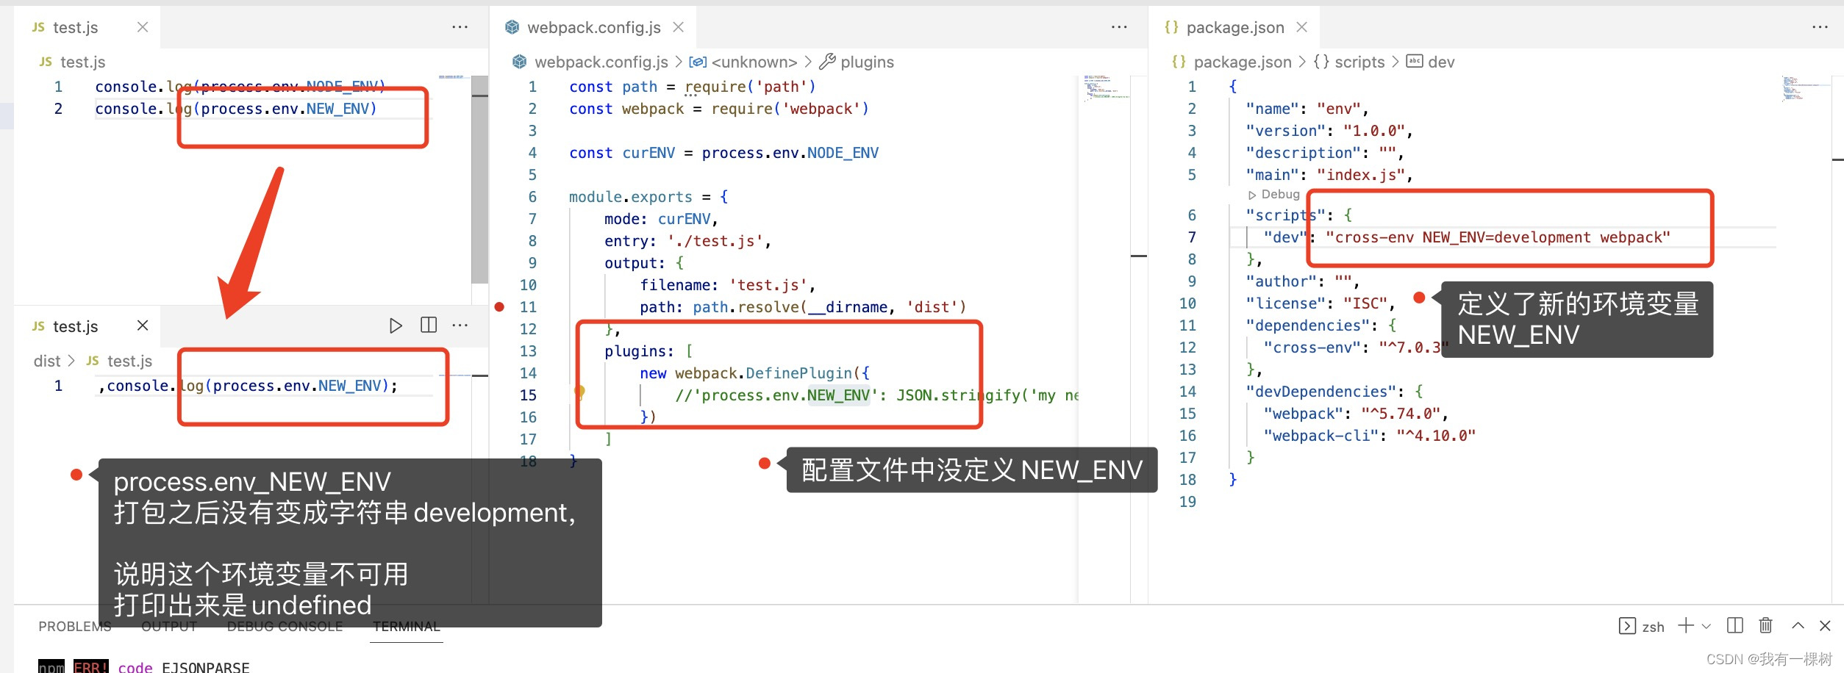This screenshot has height=673, width=1844.
Task: Maximize the panel with the chevron icon
Action: (1797, 625)
